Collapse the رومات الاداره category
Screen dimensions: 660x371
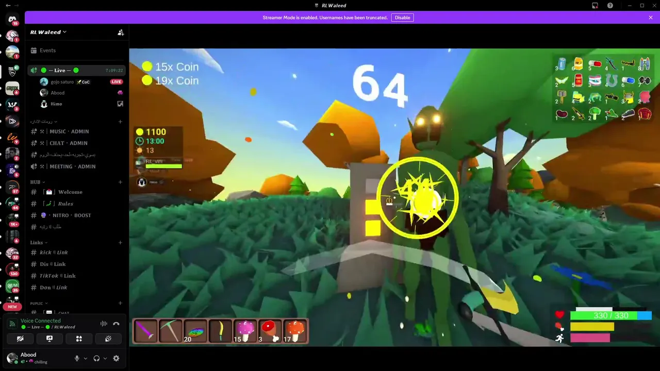coord(43,122)
